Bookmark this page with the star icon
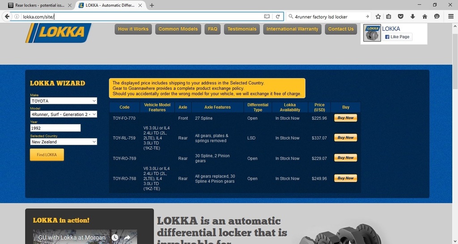 [378, 17]
